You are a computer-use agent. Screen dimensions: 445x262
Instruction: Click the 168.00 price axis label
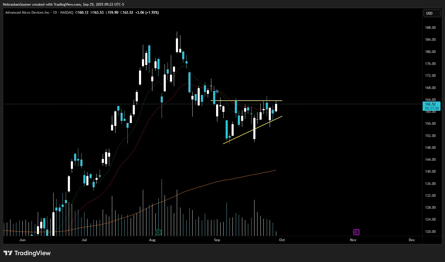coord(430,88)
